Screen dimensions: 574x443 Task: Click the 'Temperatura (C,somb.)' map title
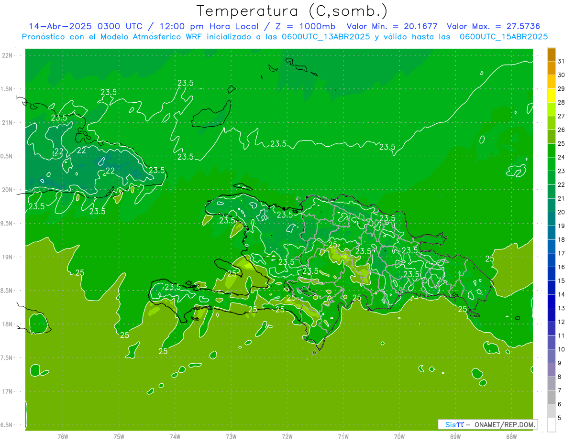[x=292, y=11]
